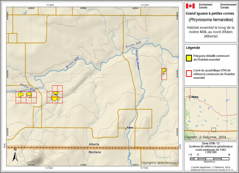
Task: Click the Canadian flag icon
Action: tap(190, 6)
